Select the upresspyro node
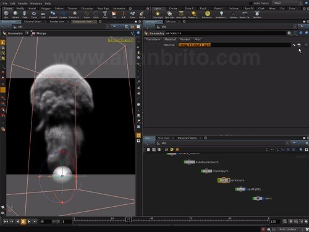This screenshot has width=309, height=232. coord(224,180)
